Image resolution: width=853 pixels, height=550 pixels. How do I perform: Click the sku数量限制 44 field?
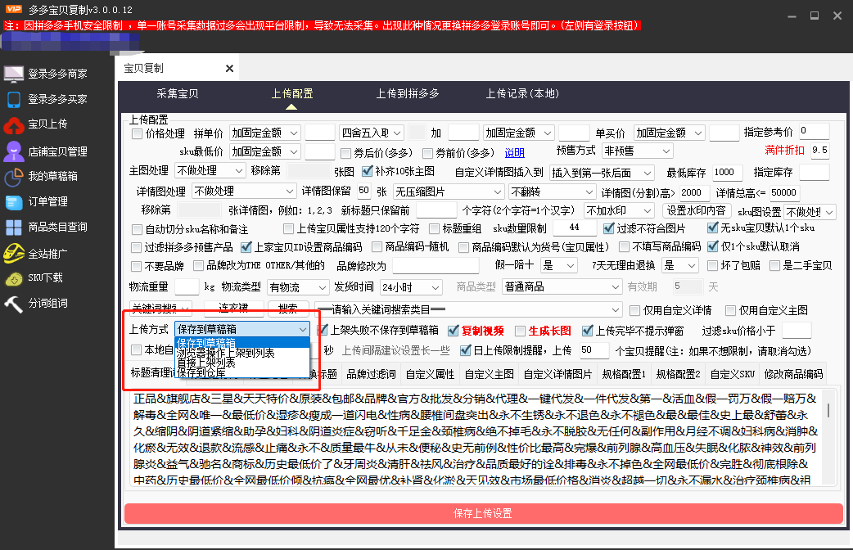(x=576, y=228)
